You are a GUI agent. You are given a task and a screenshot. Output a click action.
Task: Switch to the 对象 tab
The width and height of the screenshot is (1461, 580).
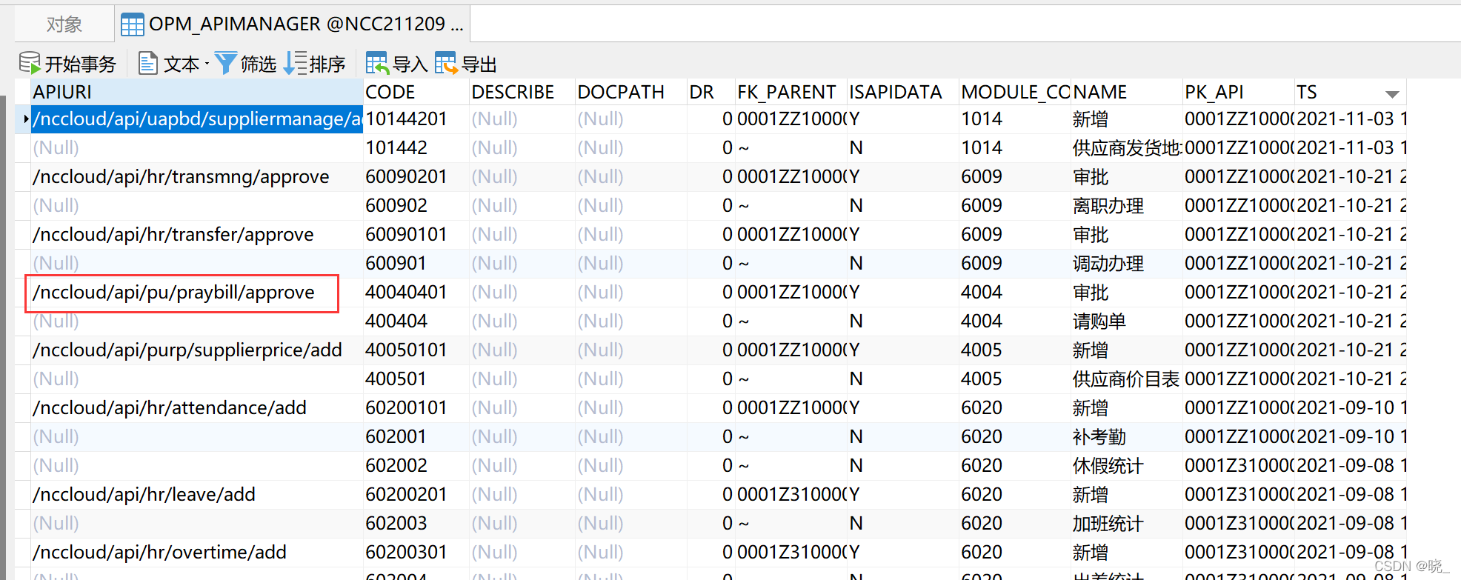[x=64, y=24]
